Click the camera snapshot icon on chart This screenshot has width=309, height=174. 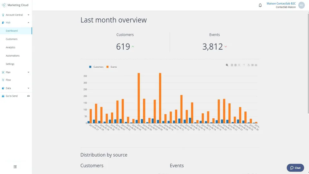point(256,65)
